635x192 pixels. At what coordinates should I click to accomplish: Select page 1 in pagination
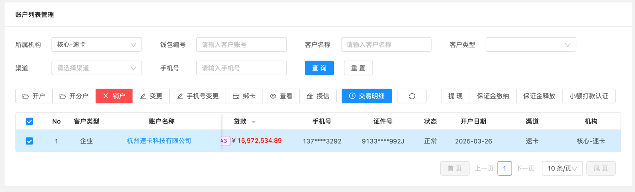tap(505, 168)
